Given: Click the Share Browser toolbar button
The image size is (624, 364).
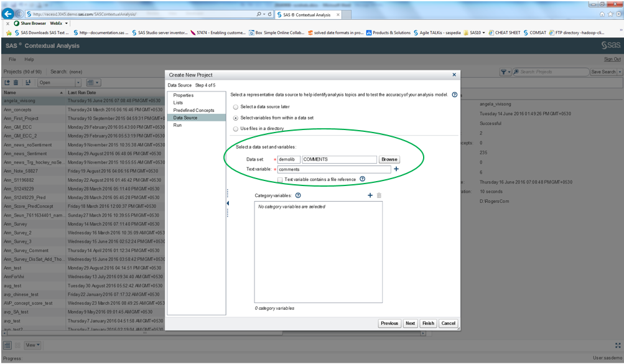Looking at the screenshot, I should click(x=30, y=23).
